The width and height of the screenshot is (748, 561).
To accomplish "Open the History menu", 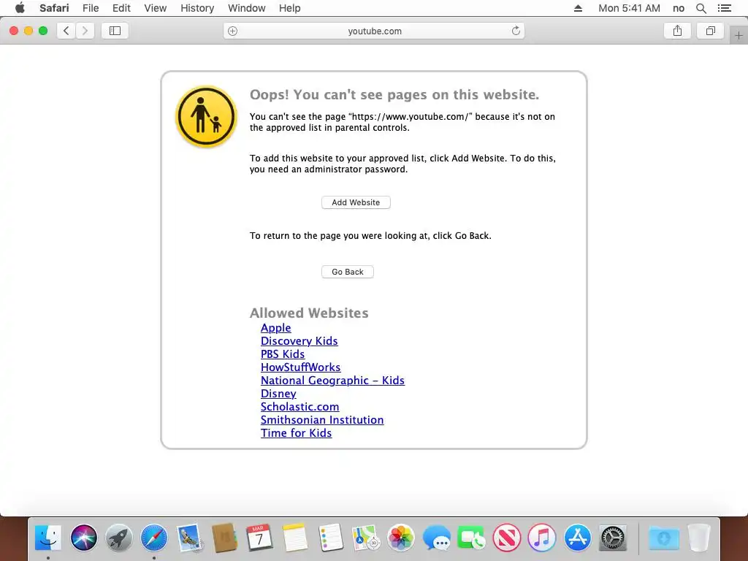I will 197,8.
